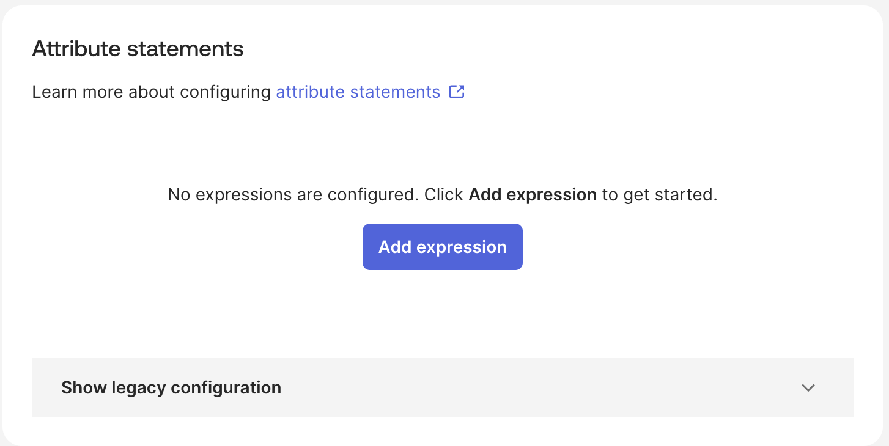Image resolution: width=889 pixels, height=446 pixels.
Task: Open the attribute statements documentation link
Action: click(358, 92)
